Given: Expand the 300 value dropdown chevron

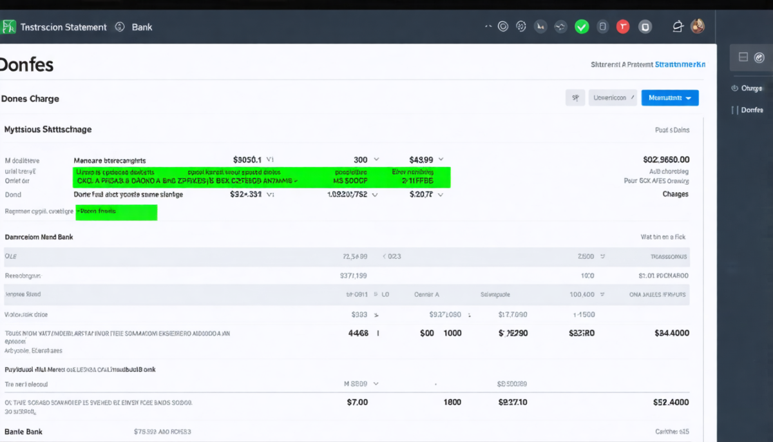Looking at the screenshot, I should pyautogui.click(x=377, y=159).
